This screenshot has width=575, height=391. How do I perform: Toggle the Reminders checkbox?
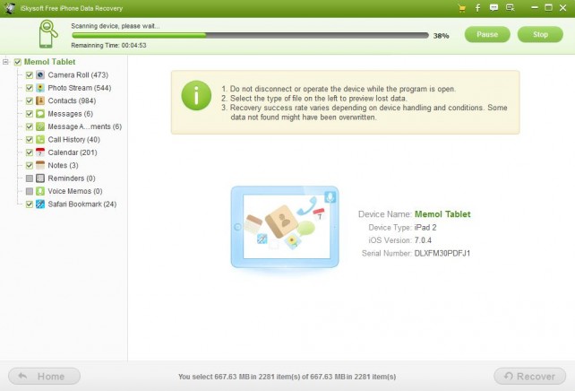pyautogui.click(x=30, y=178)
